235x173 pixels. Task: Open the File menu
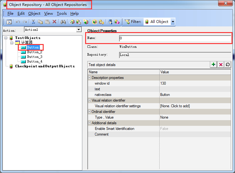(10, 14)
